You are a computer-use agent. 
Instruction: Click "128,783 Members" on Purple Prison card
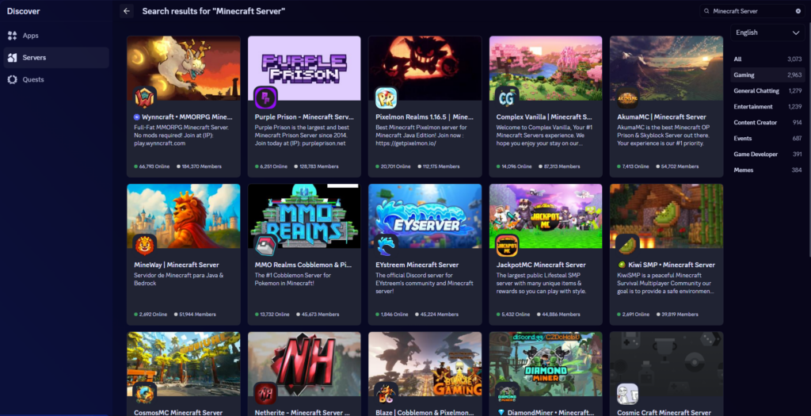tap(318, 166)
